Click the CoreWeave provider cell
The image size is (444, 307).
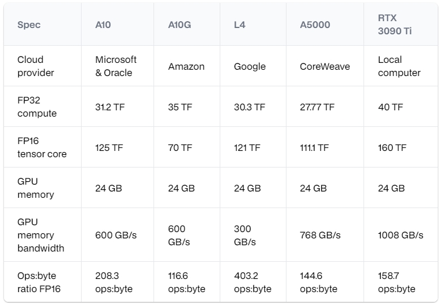[325, 66]
